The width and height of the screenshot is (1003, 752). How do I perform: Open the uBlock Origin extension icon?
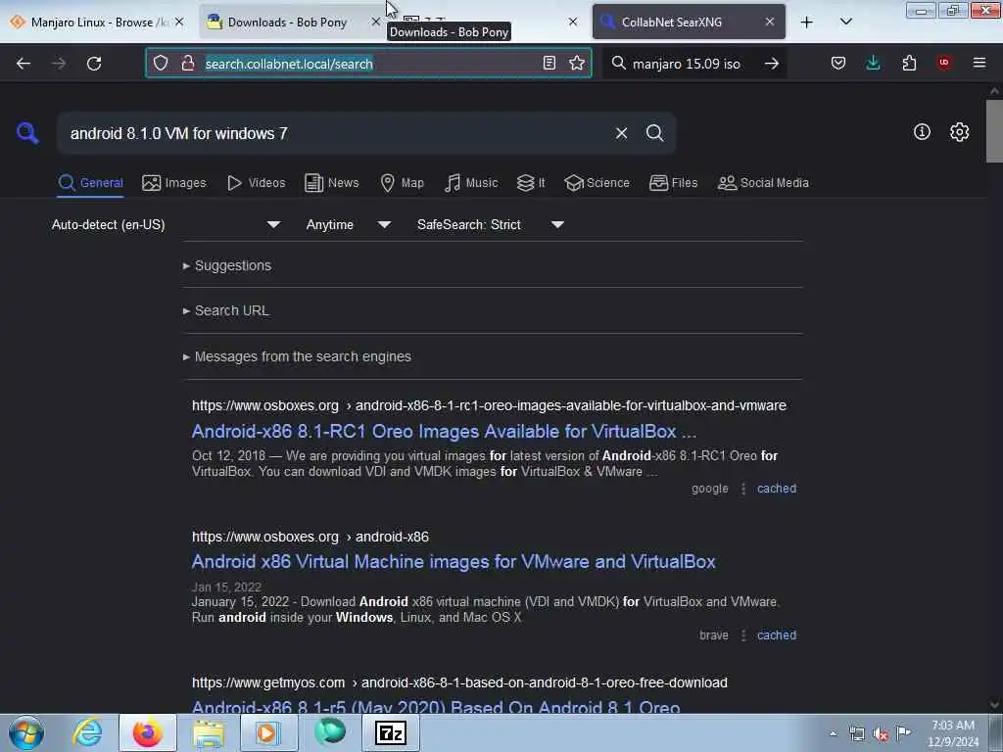tap(944, 63)
